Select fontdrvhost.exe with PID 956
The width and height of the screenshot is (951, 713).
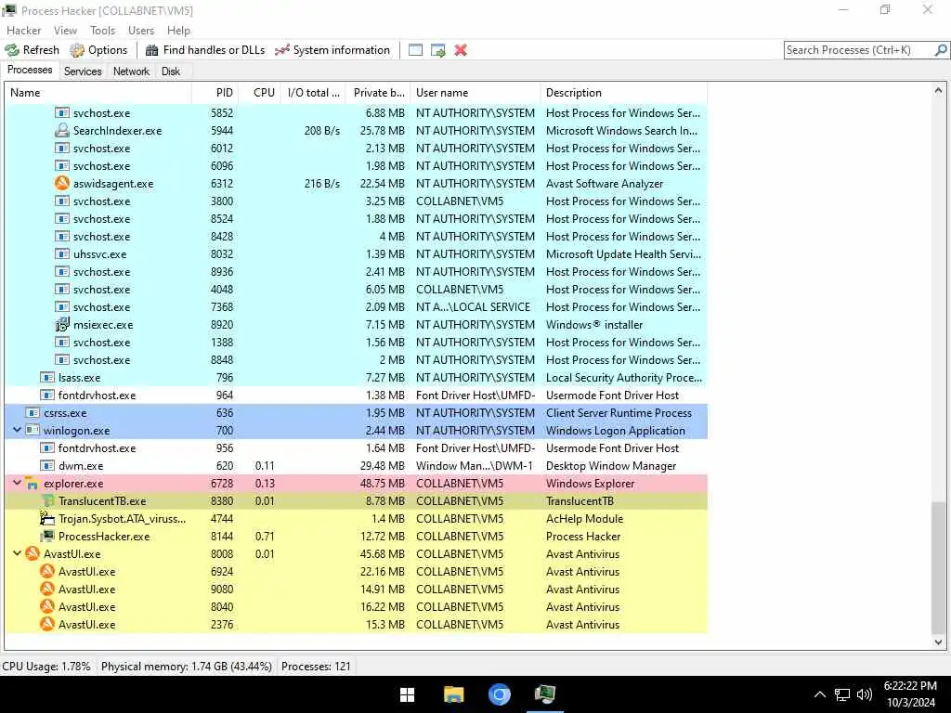356,448
